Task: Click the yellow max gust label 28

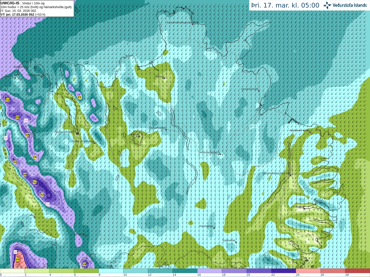Action: point(27,135)
